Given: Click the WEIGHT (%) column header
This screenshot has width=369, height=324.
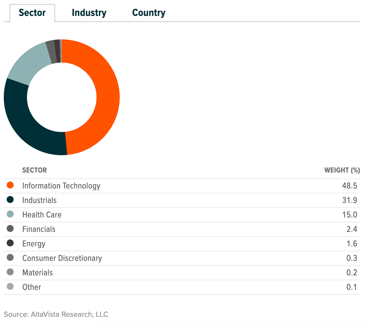Looking at the screenshot, I should click(342, 170).
